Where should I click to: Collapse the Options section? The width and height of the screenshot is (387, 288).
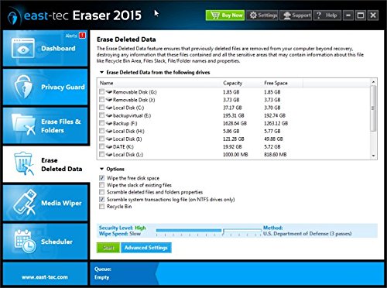101,169
